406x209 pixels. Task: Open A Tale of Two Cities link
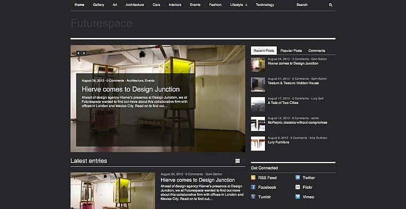pyautogui.click(x=283, y=102)
